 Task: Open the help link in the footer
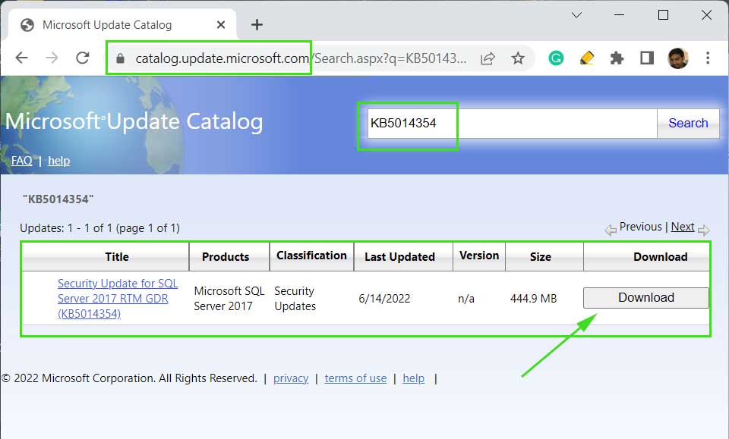pyautogui.click(x=414, y=378)
